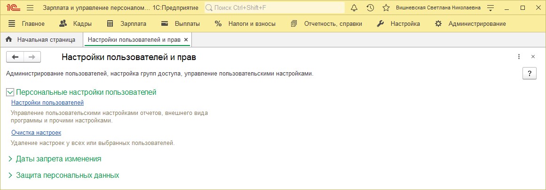Open the Зарплата menu section

127,24
